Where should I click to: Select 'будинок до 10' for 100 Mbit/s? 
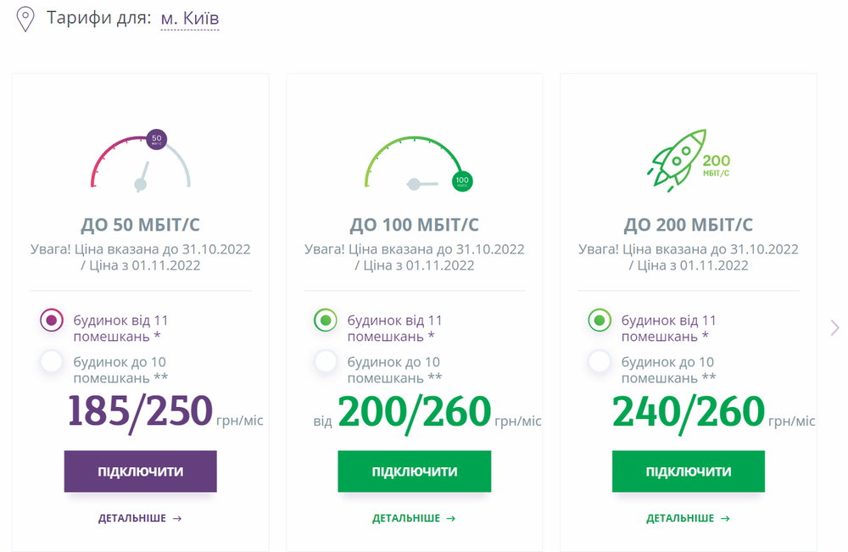[x=326, y=362]
